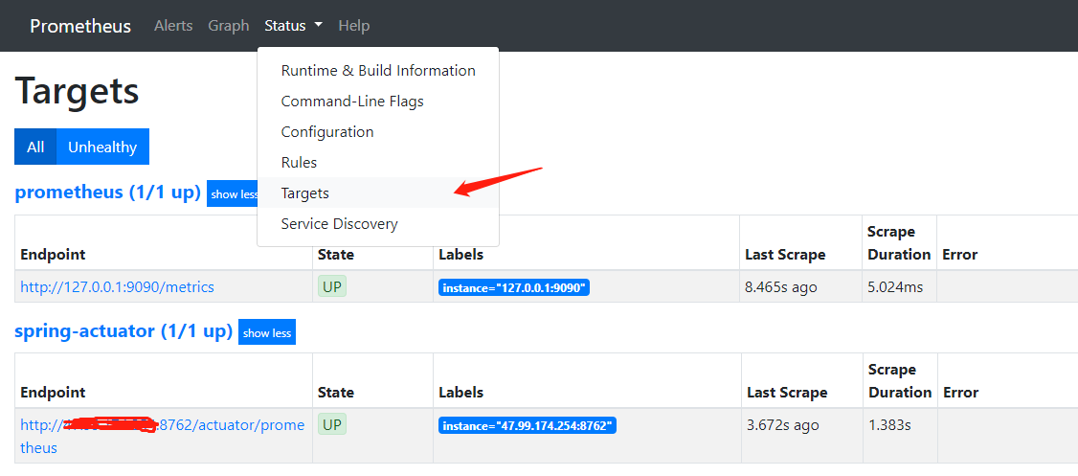1078x476 pixels.
Task: Click UP state badge for 127.0.0.1:9090
Action: [x=332, y=286]
